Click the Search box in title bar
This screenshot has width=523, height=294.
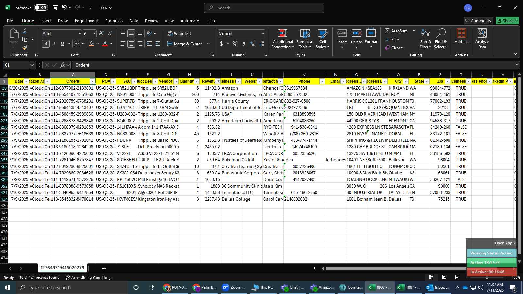pos(264,8)
